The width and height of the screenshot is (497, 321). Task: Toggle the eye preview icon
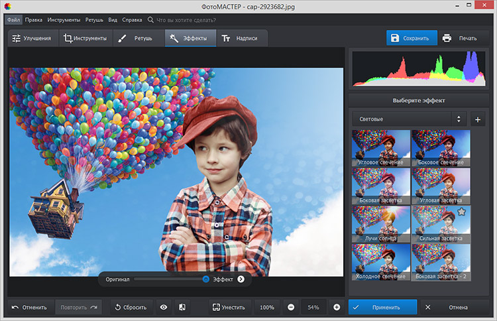point(163,307)
